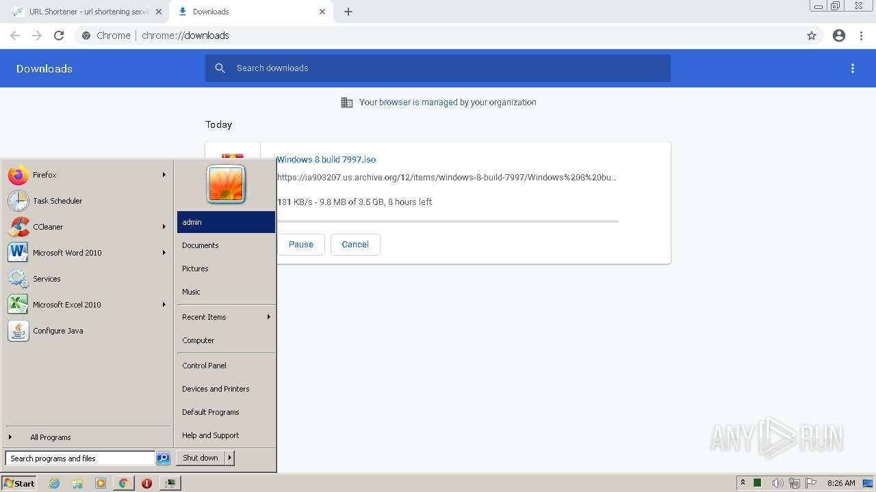Click the 8:26 AM system clock
The width and height of the screenshot is (876, 492).
(841, 483)
